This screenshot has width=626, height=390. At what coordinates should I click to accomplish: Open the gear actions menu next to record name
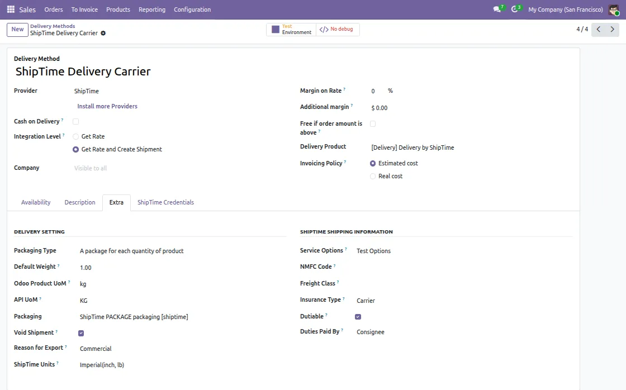(x=103, y=33)
